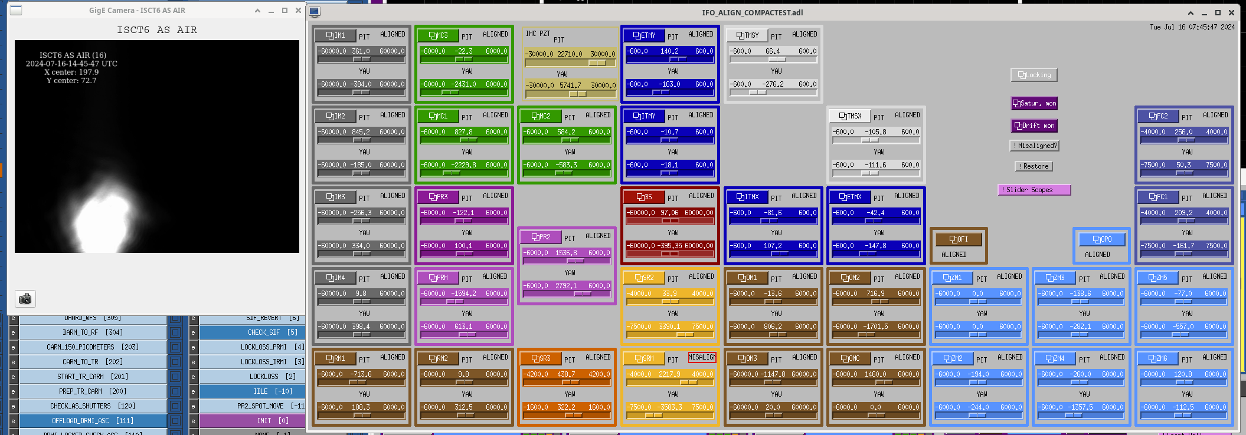Open the ZM5 related display menu
1246x435 pixels.
click(x=1158, y=278)
